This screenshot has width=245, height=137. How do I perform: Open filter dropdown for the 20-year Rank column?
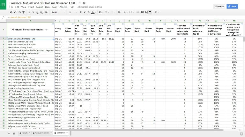coord(175,24)
